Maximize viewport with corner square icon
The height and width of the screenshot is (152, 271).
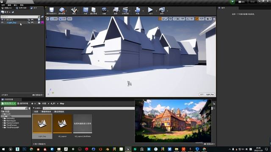click(x=214, y=19)
